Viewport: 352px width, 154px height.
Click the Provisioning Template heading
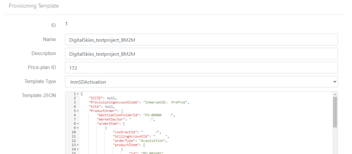[x=34, y=6]
